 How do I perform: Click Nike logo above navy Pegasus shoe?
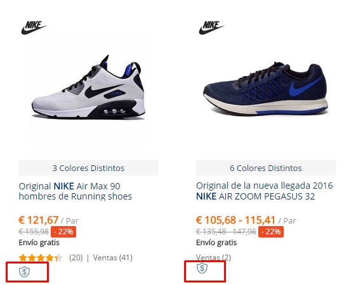[x=211, y=28]
